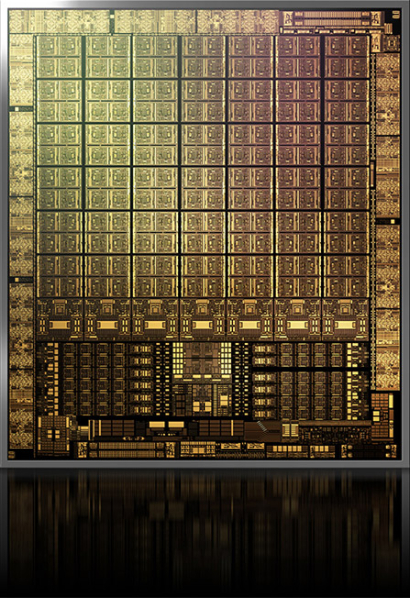This screenshot has height=598, width=410.
Task: Click the small grid block at bottom-right corner
Action: point(380,416)
